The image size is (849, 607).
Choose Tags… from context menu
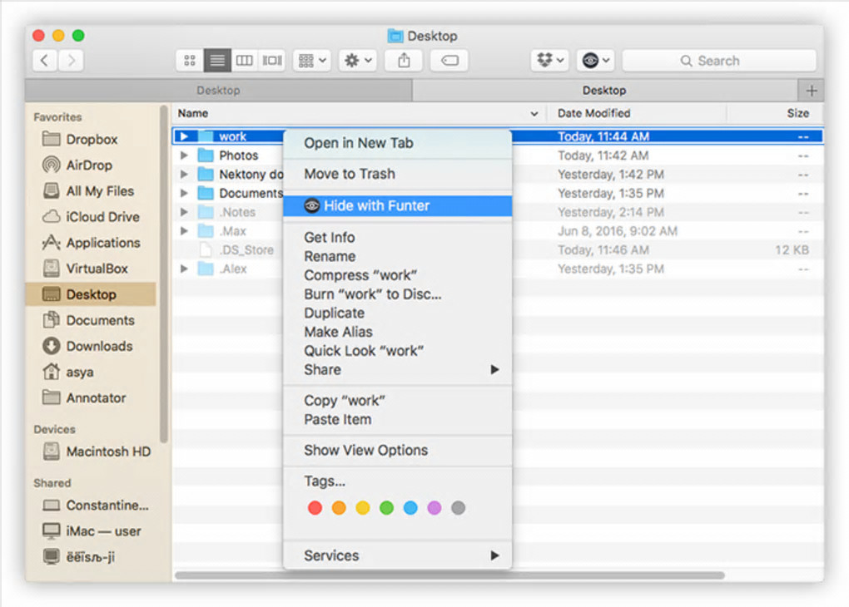397,481
